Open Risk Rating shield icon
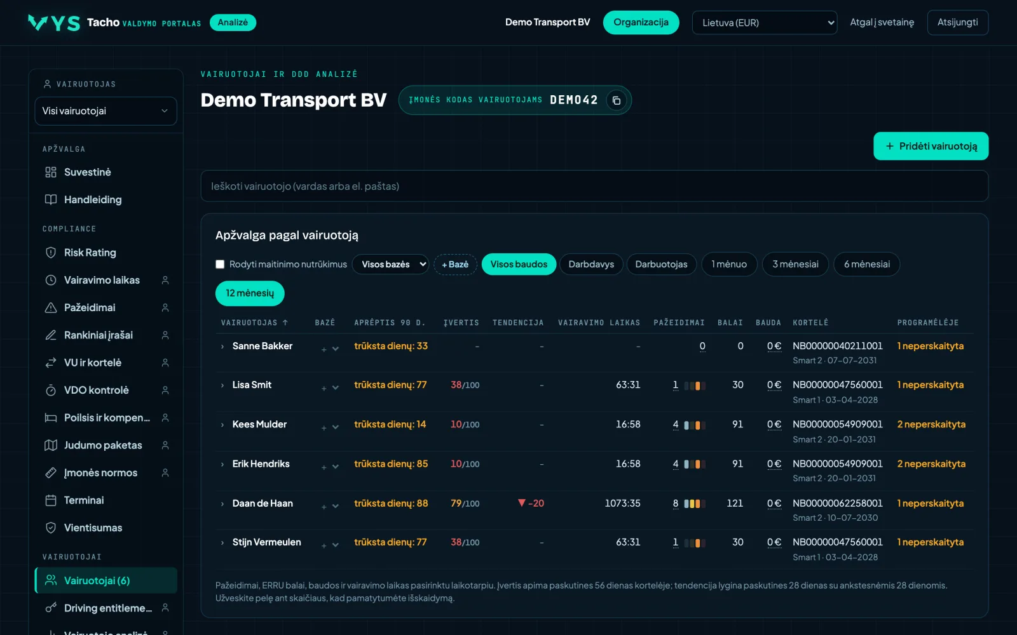Screen dimensions: 1017x635 click(51, 253)
